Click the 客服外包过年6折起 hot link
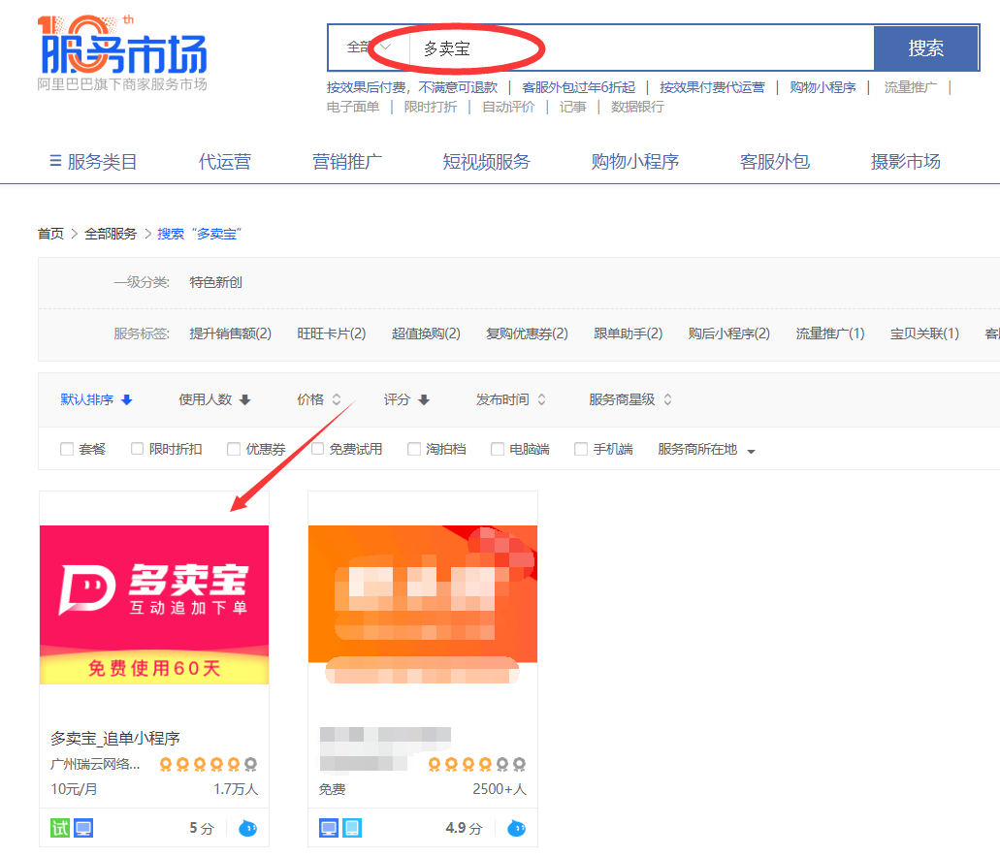Image resolution: width=1000 pixels, height=857 pixels. point(578,87)
